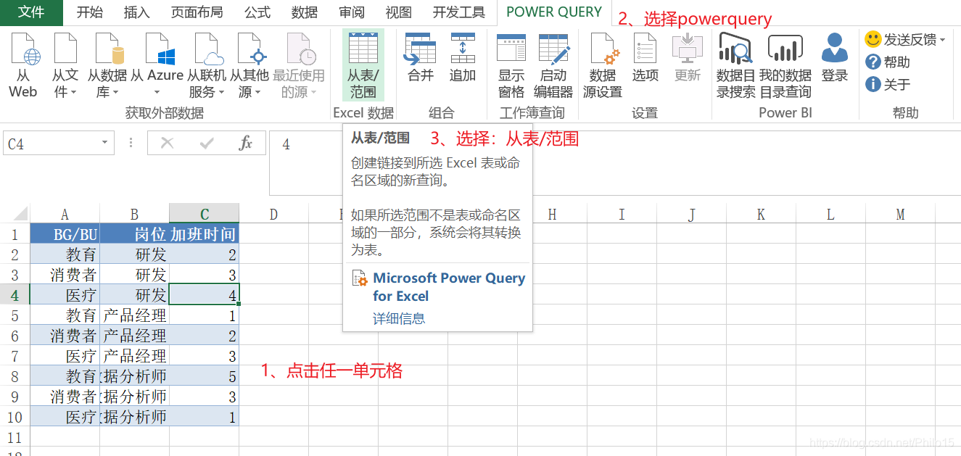This screenshot has width=961, height=456.
Task: Open the From File (从文件) dropdown
Action: pyautogui.click(x=65, y=66)
